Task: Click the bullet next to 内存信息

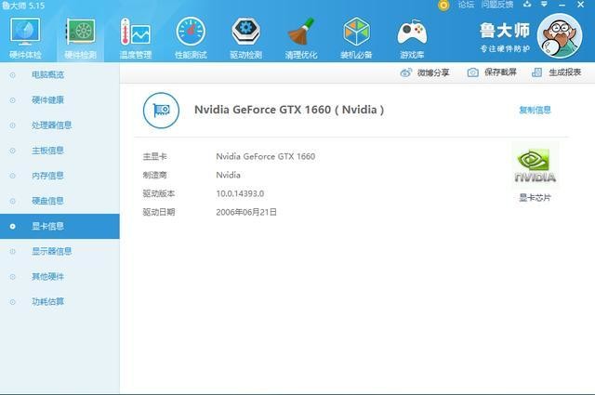Action: point(12,176)
